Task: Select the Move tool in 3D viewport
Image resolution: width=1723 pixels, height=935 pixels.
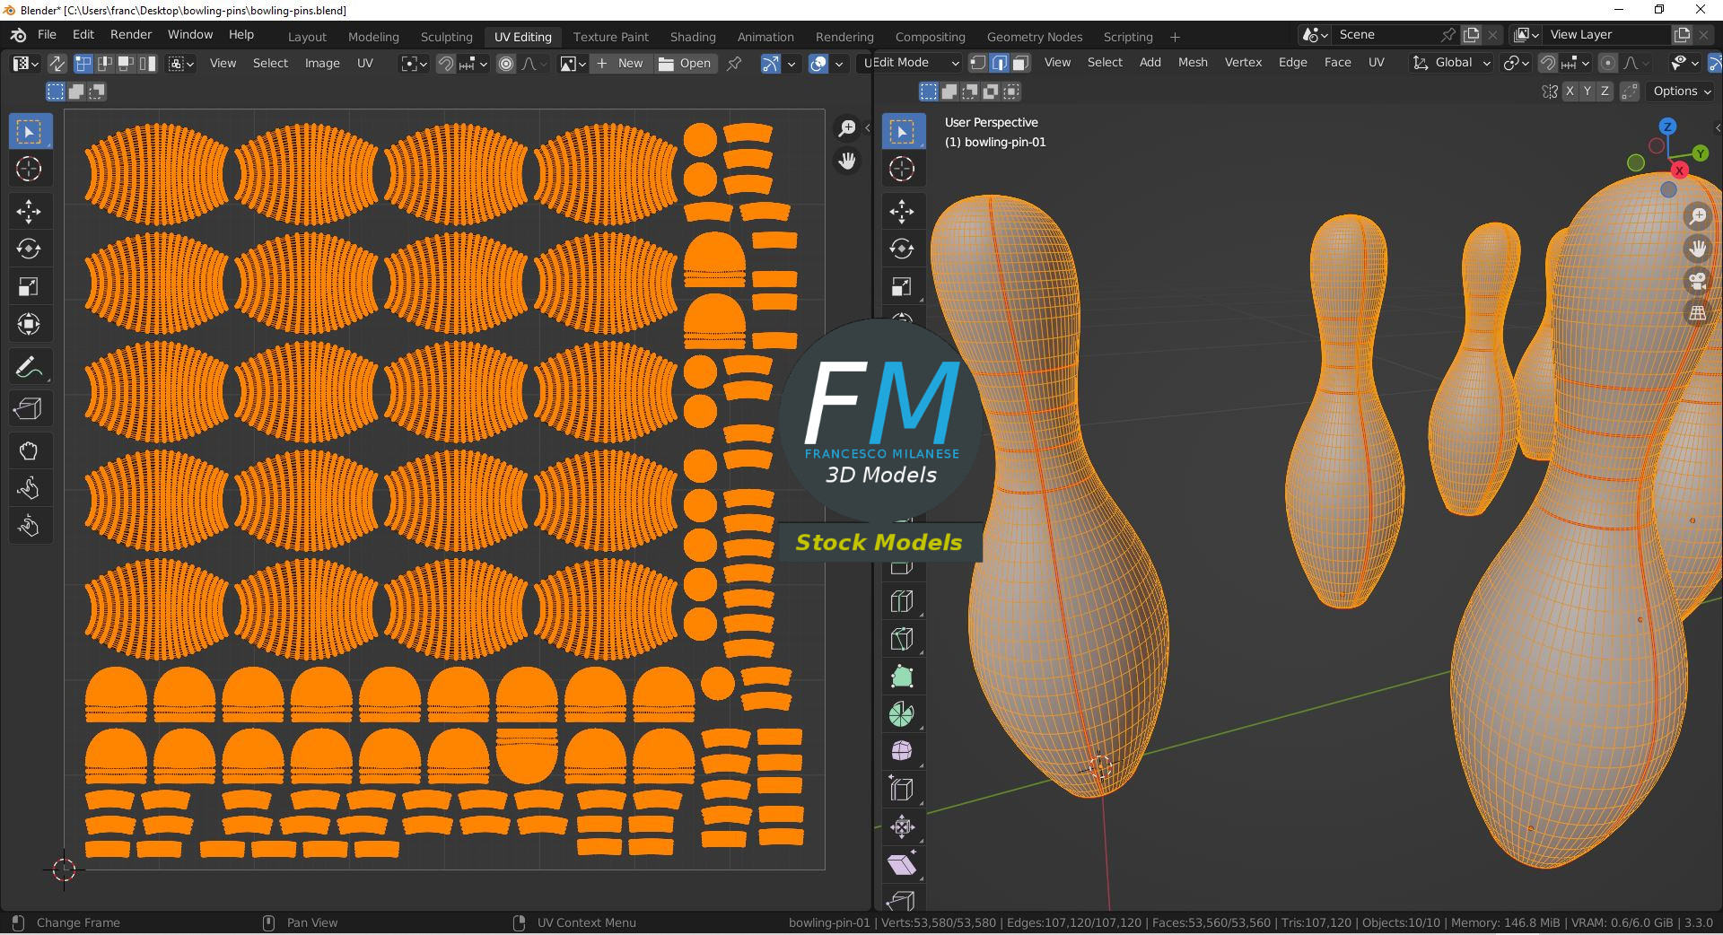Action: pyautogui.click(x=902, y=211)
